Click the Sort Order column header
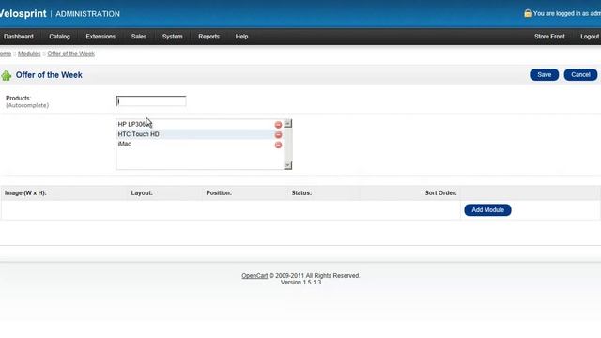 [x=440, y=193]
